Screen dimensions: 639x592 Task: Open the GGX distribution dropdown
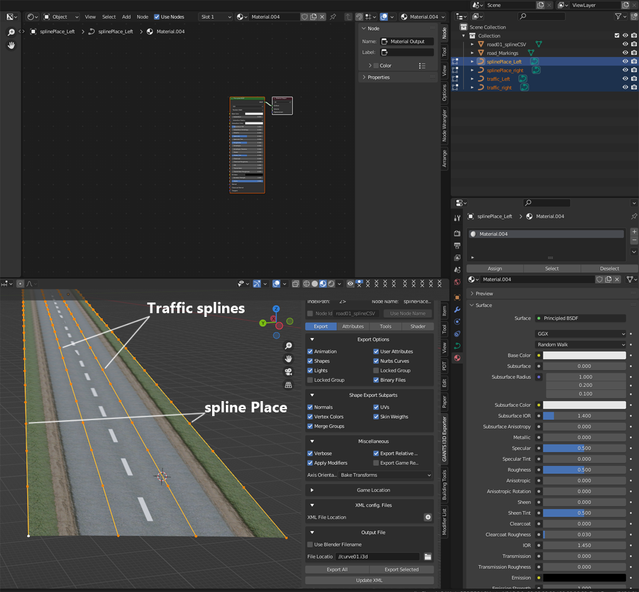[x=580, y=334]
